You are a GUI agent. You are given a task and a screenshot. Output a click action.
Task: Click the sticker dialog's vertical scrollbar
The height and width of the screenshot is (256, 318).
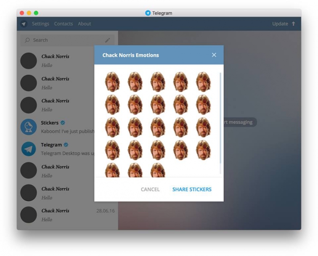click(220, 123)
